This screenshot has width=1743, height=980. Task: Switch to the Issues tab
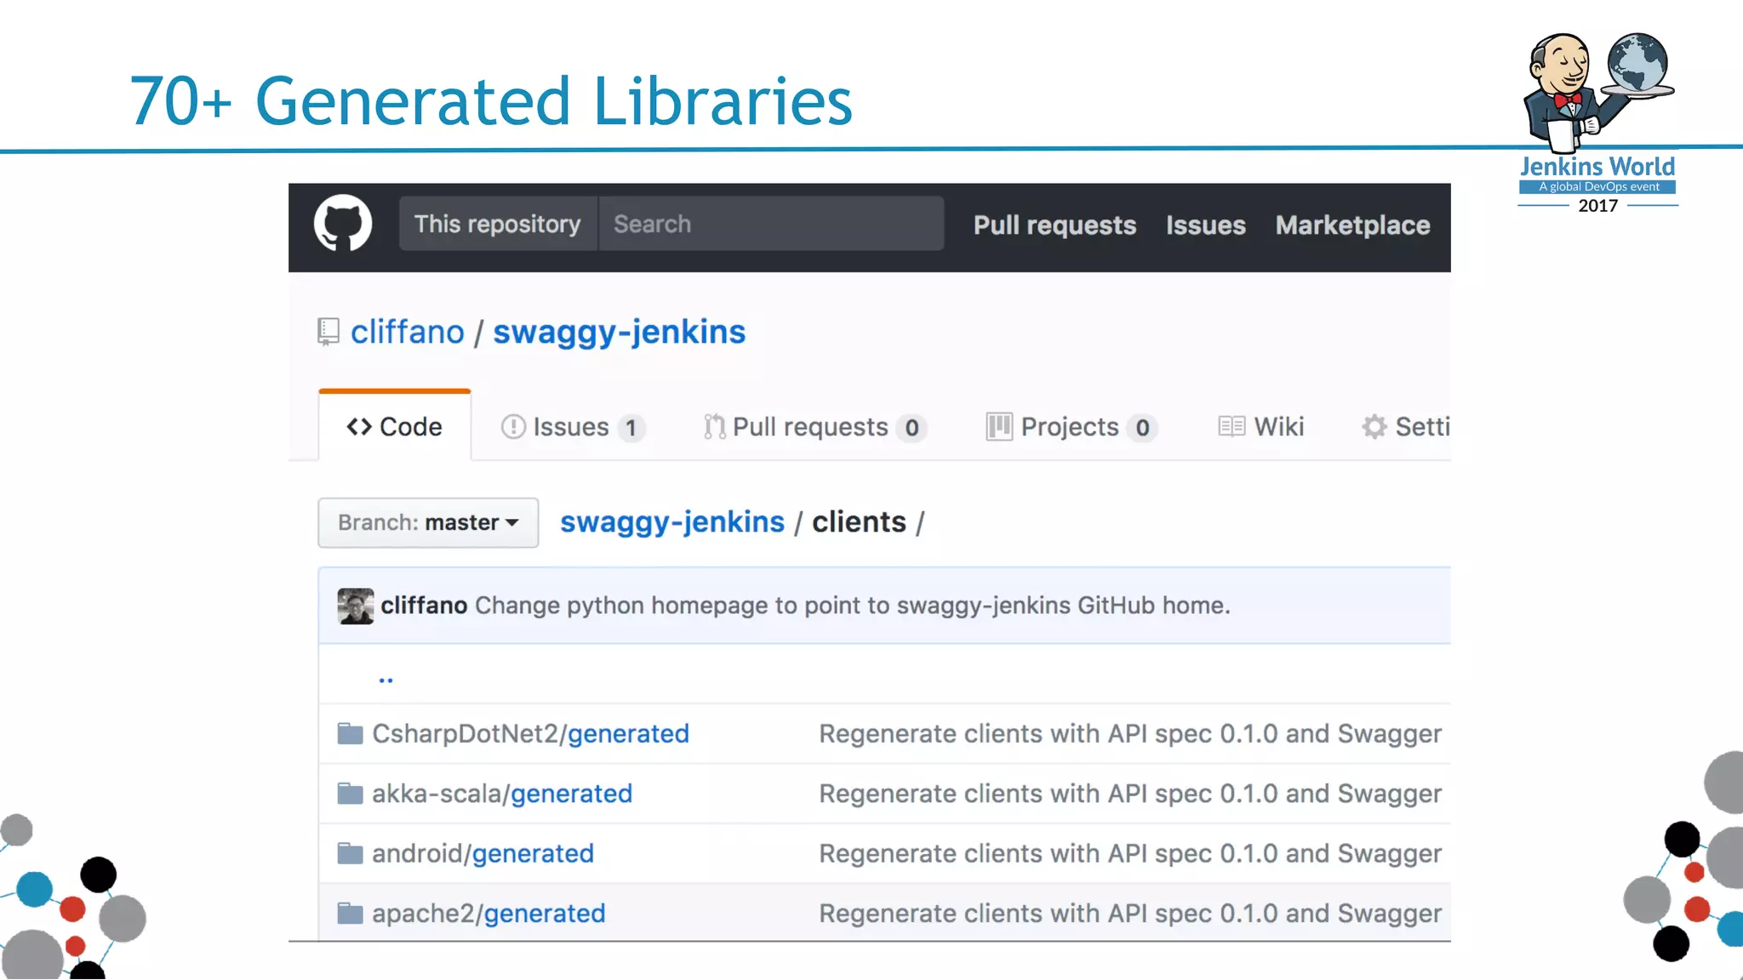573,426
